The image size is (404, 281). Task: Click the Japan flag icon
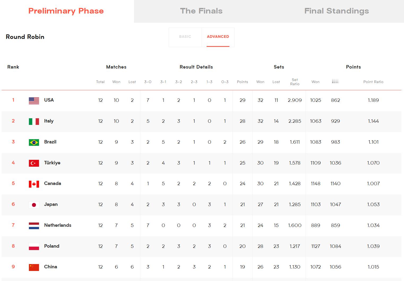[x=34, y=205]
